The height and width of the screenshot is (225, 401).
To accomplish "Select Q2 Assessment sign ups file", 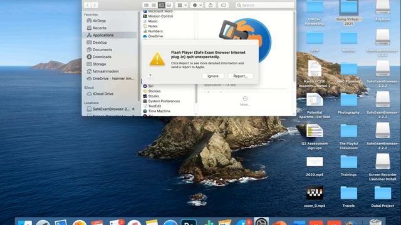I will (x=315, y=136).
